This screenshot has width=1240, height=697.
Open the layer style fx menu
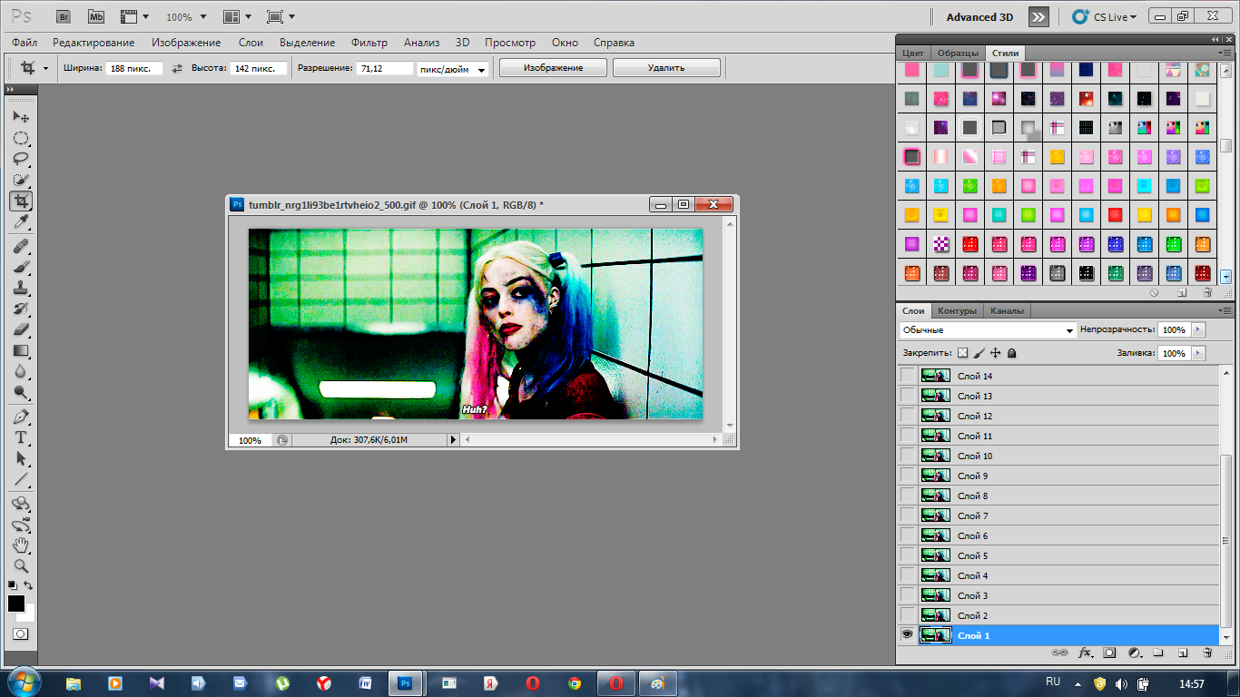[1085, 653]
